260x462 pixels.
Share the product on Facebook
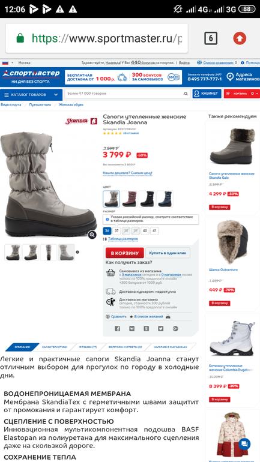(x=117, y=329)
